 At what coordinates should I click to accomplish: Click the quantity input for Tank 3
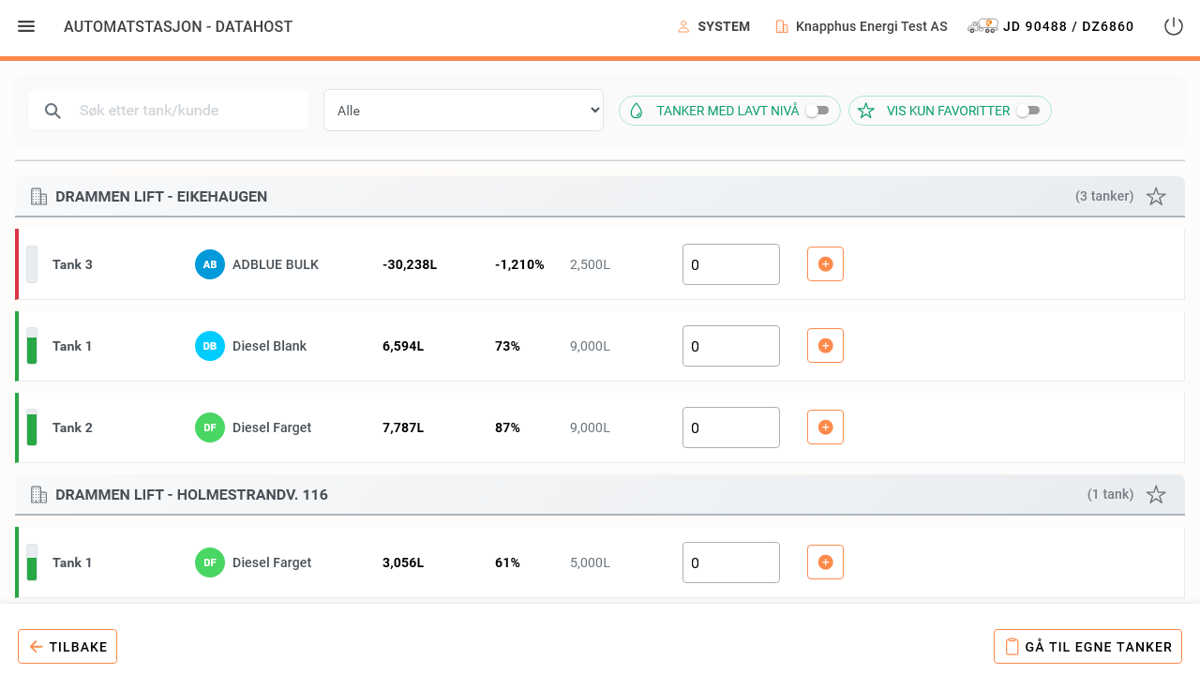pyautogui.click(x=731, y=264)
